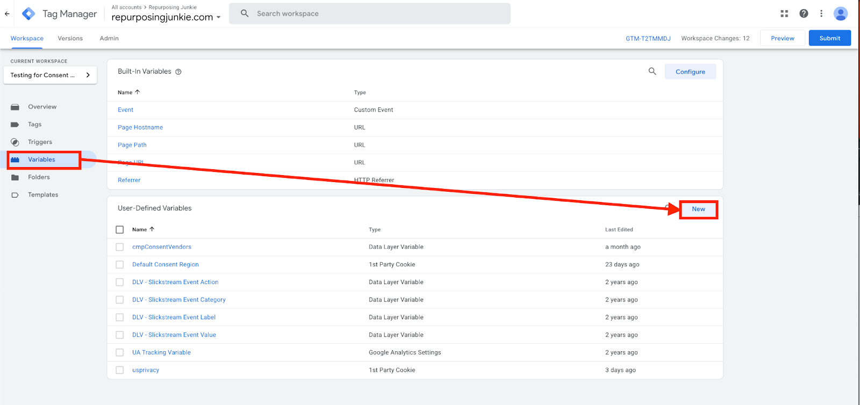Open the Default Consent Region variable
The width and height of the screenshot is (860, 405).
click(166, 265)
